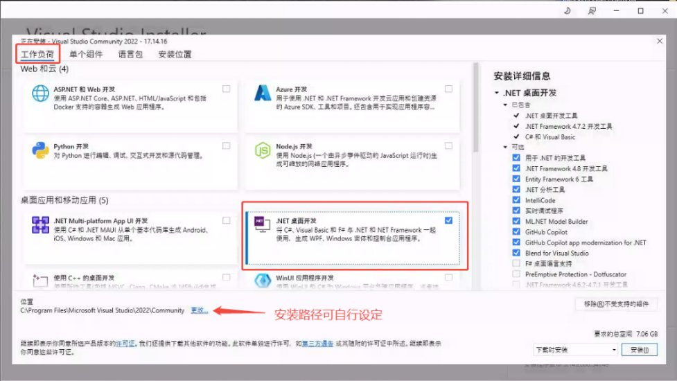
Task: Enable the WinUI 应用程序开发 checkbox
Action: click(448, 278)
